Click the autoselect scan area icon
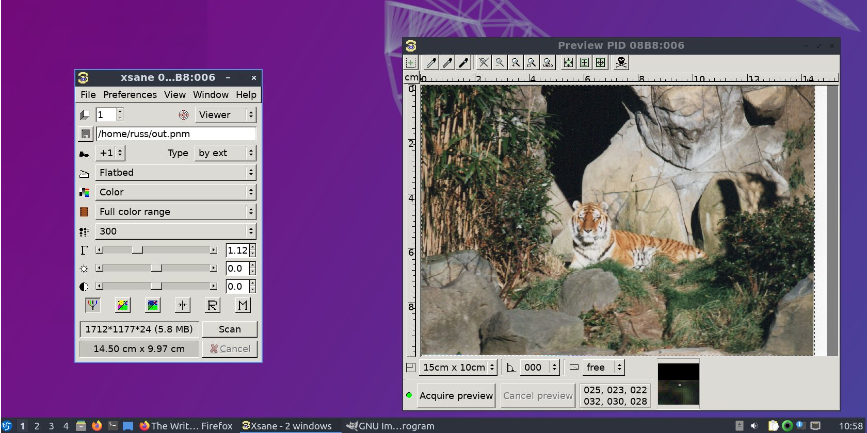867x433 pixels. (x=568, y=63)
